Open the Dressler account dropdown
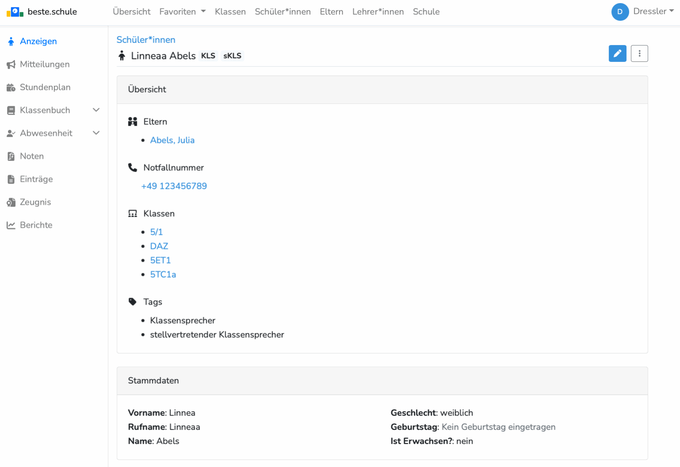This screenshot has height=467, width=680. pos(653,11)
